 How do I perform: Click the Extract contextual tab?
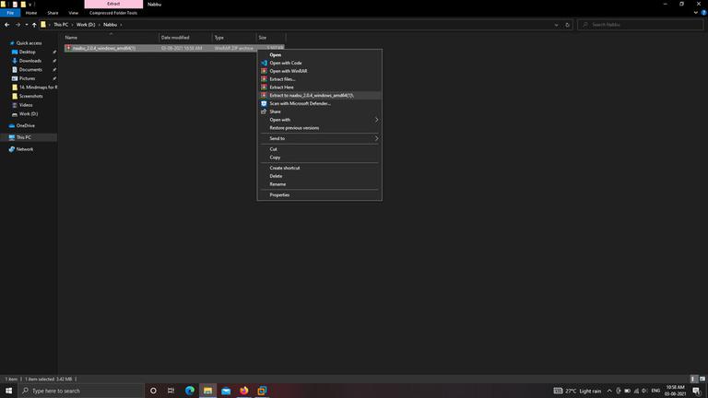pyautogui.click(x=113, y=4)
